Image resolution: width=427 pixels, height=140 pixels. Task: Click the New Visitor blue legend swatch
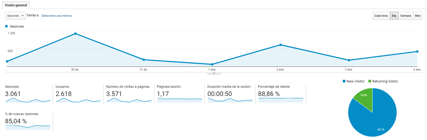344,81
